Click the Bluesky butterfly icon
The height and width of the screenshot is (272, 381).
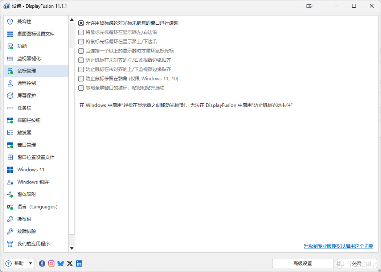point(61,264)
